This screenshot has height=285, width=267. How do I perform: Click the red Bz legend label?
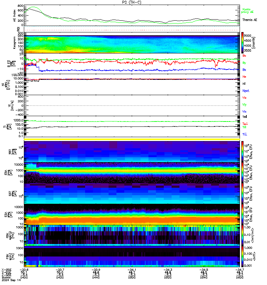(244, 56)
